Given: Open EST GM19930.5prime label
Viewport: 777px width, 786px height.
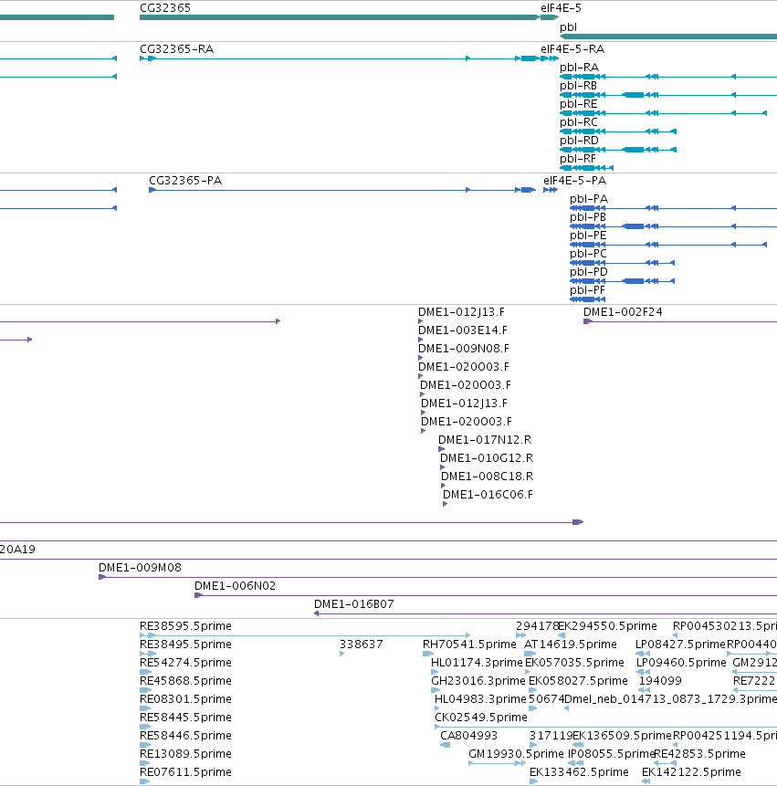Looking at the screenshot, I should (517, 754).
